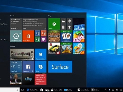Launch the Minecraft tile
This screenshot has width=123, height=92.
54,36
